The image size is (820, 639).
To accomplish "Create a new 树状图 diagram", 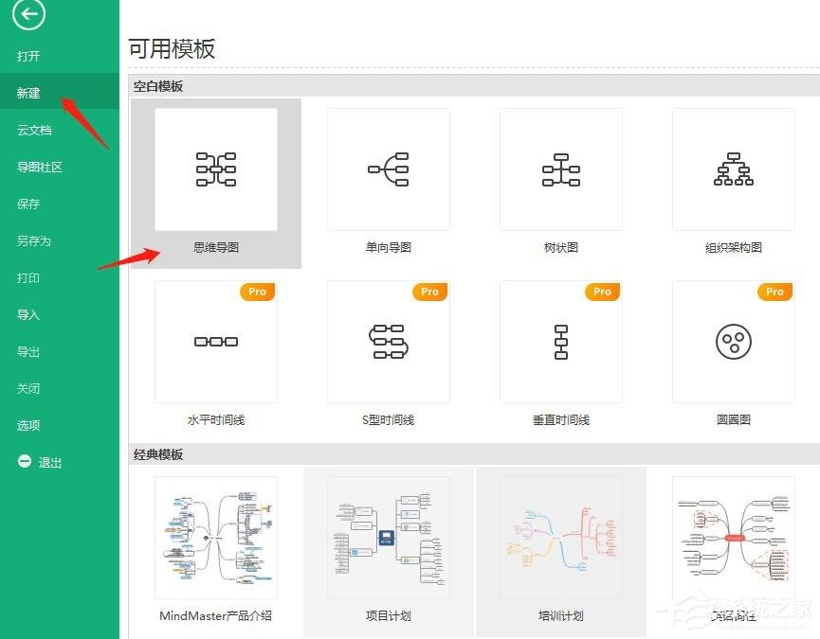I will click(560, 169).
